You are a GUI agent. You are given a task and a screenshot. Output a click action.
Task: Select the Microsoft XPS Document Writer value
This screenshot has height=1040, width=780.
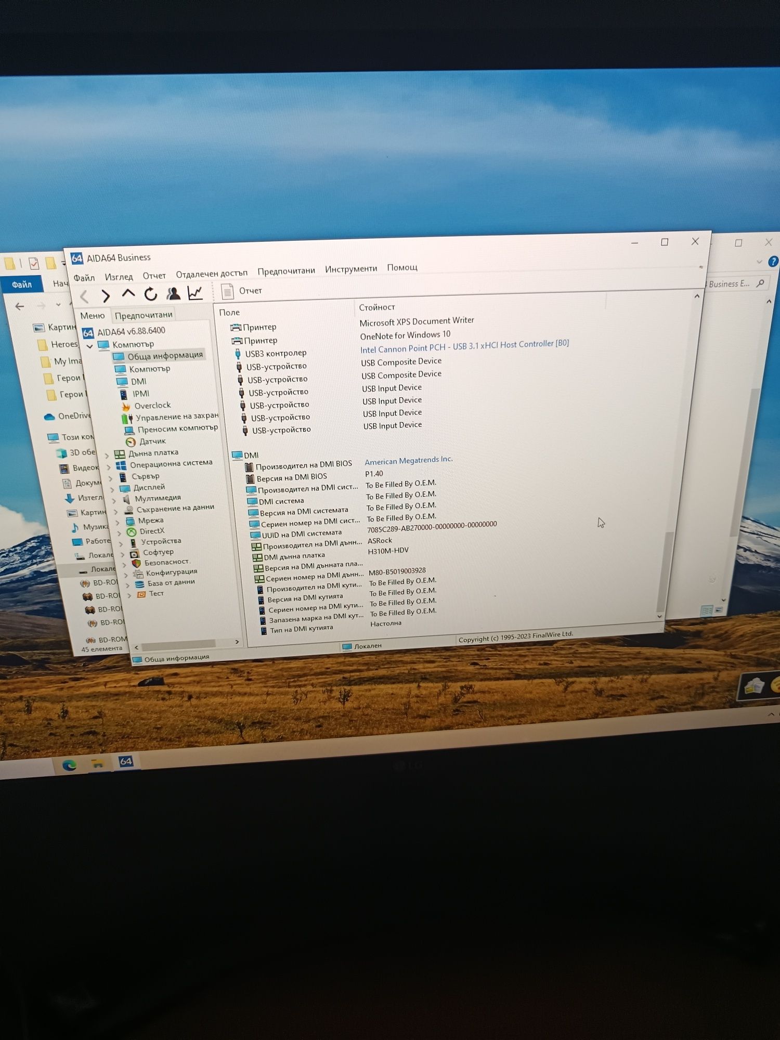click(x=417, y=321)
